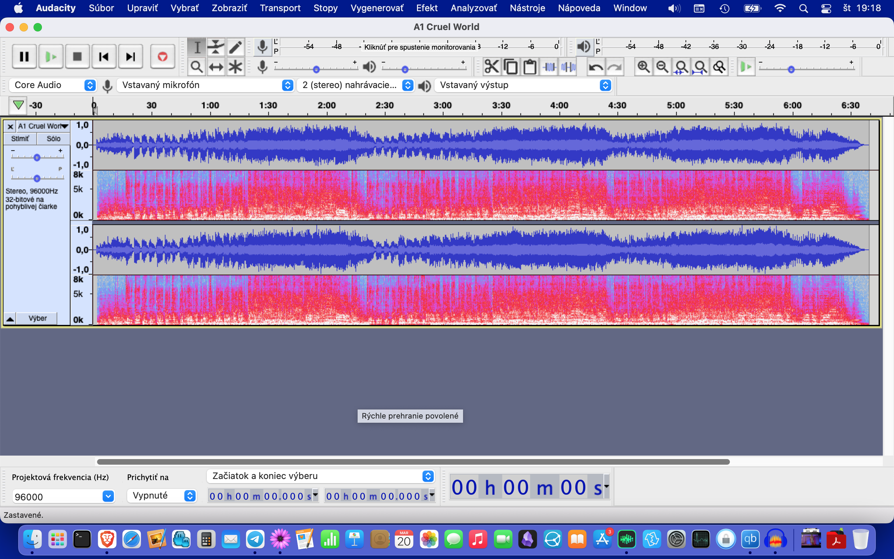
Task: Select the Envelope tool
Action: tap(216, 47)
